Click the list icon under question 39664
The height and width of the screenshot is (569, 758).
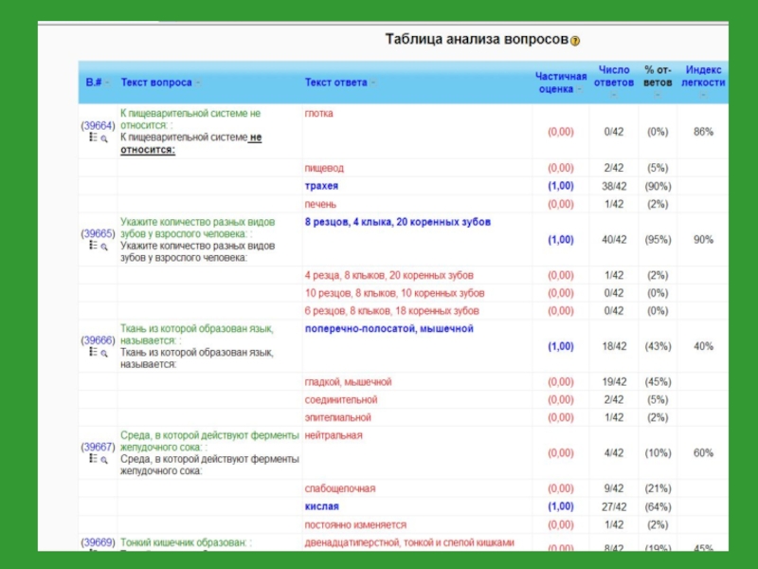pos(93,138)
